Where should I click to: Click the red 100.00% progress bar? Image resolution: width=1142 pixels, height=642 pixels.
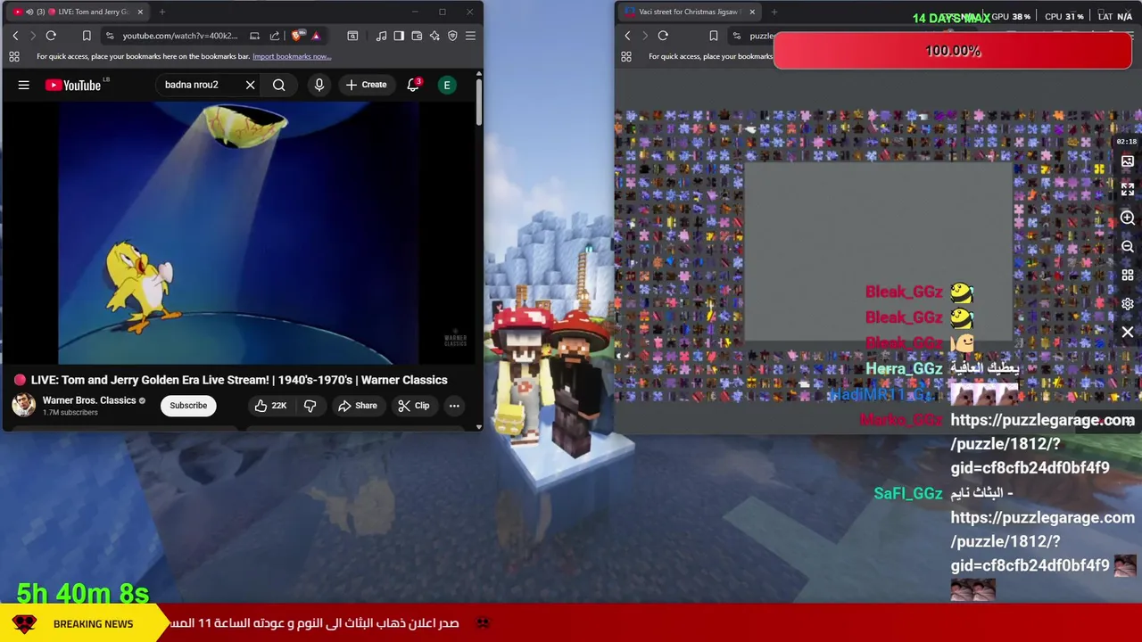pyautogui.click(x=953, y=51)
